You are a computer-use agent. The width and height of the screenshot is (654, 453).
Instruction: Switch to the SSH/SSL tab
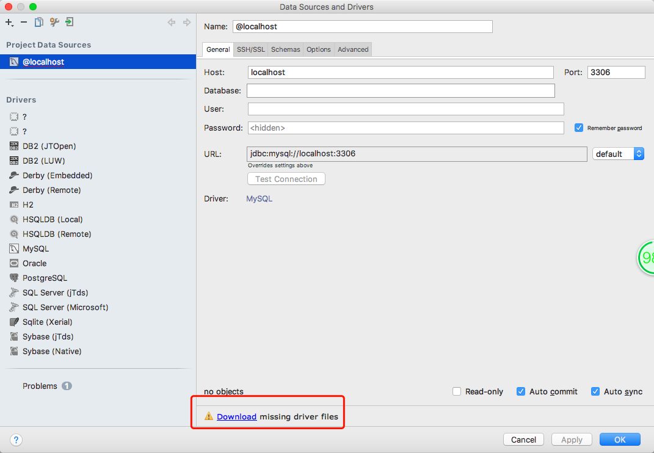251,49
